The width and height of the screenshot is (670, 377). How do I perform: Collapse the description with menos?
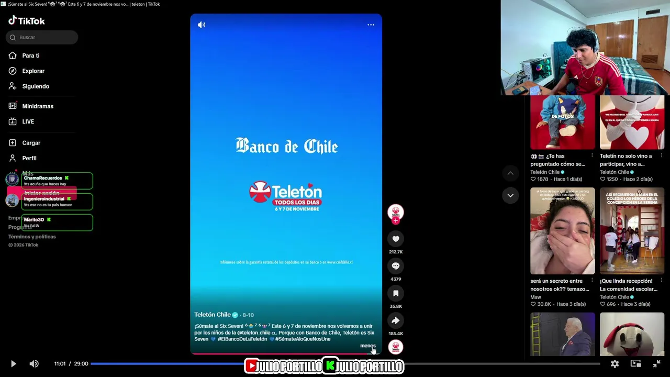click(367, 346)
